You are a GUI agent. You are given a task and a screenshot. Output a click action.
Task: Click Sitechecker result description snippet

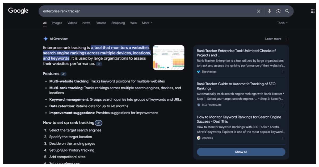pos(241,63)
